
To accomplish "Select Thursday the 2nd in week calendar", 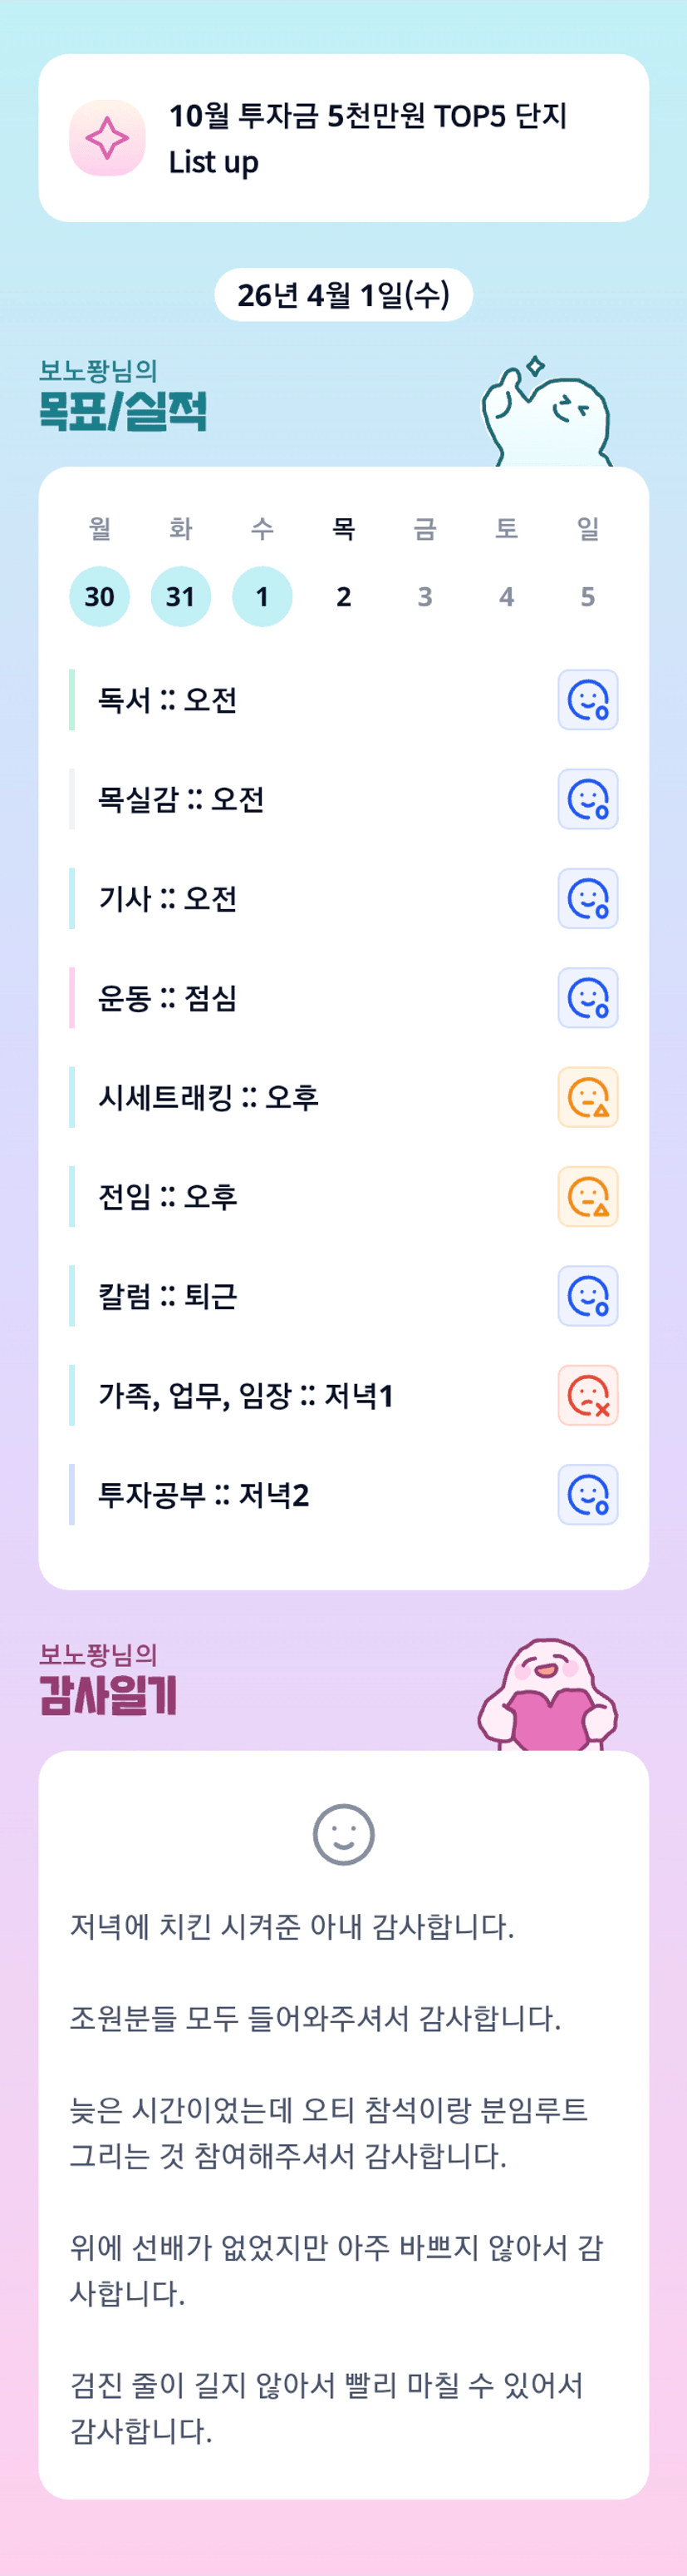I will click(344, 597).
